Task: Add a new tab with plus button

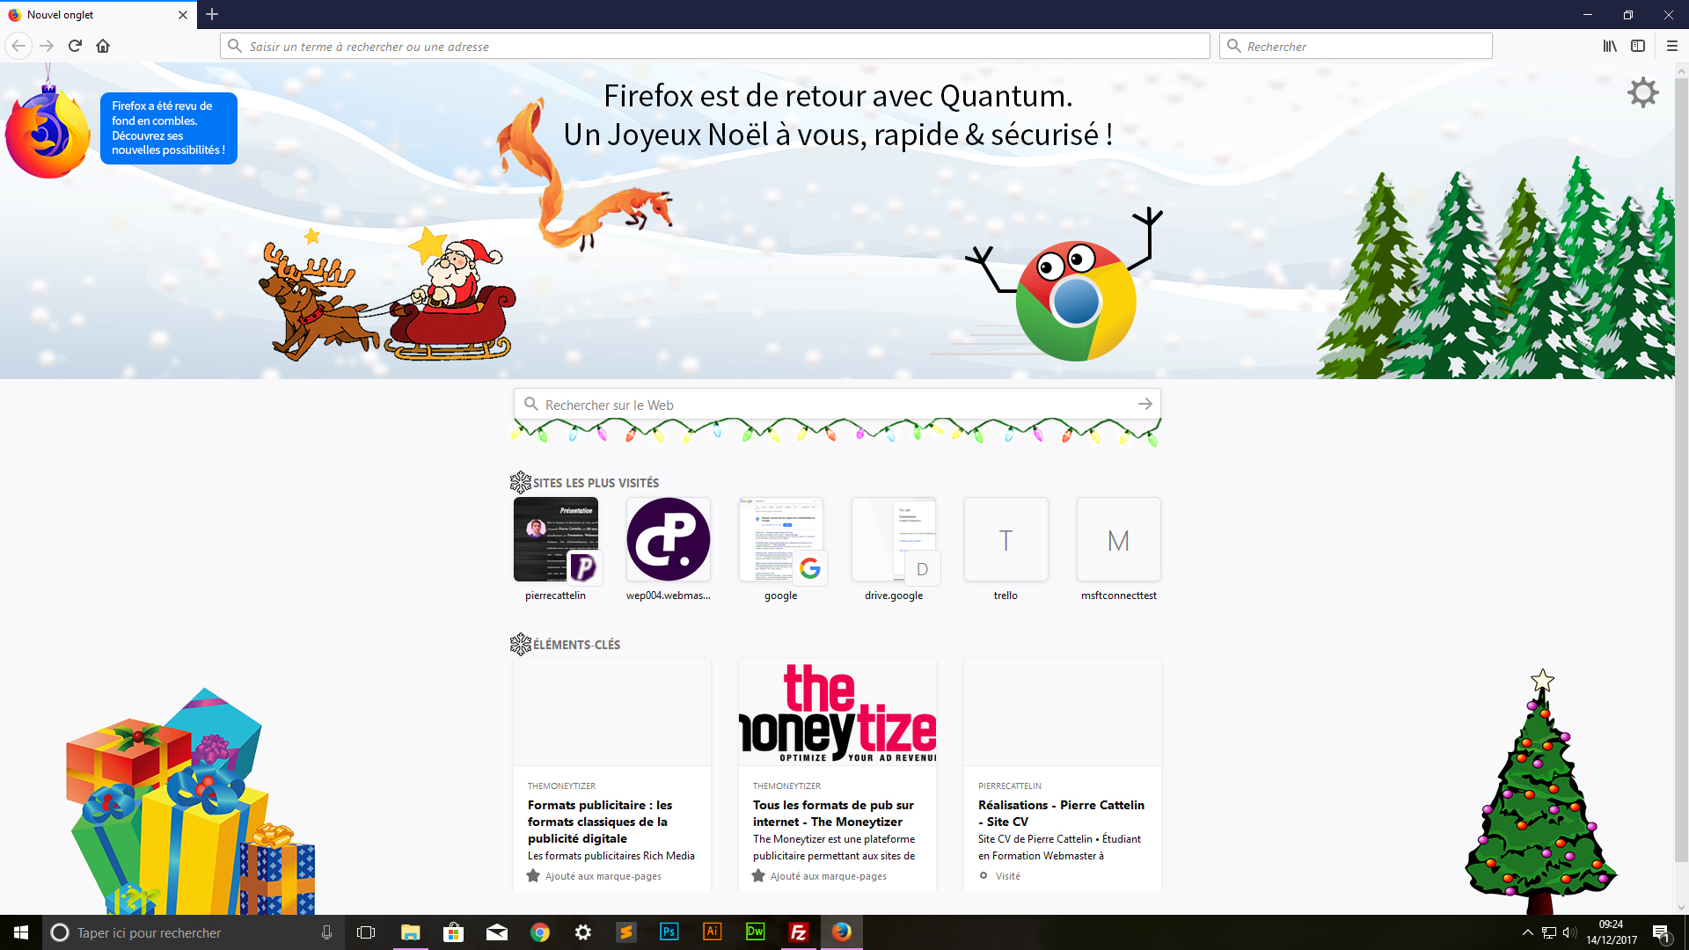Action: click(212, 14)
